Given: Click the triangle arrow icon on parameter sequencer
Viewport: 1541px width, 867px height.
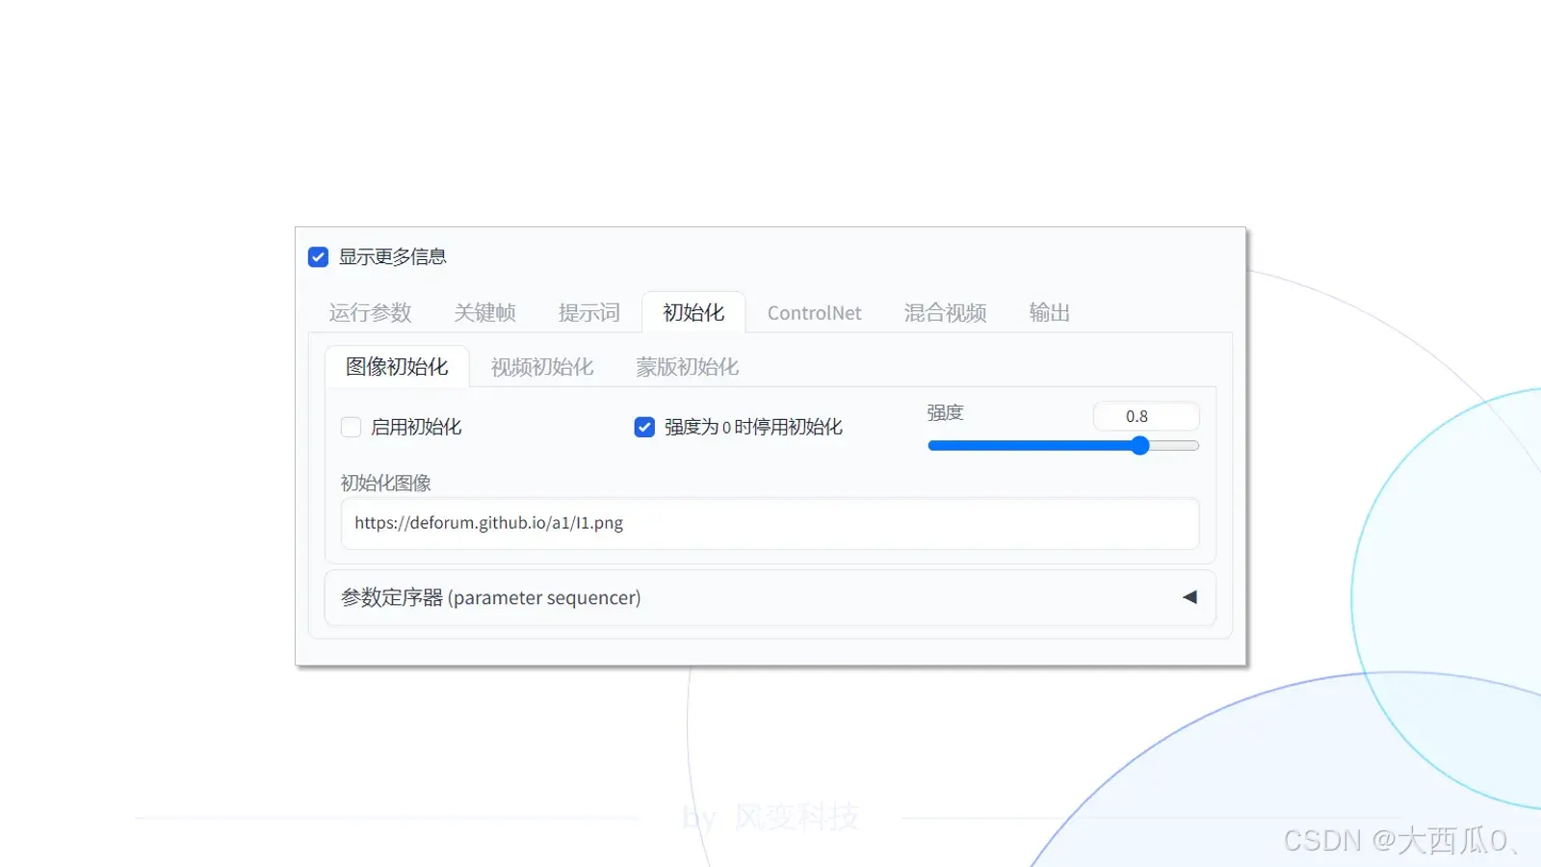Looking at the screenshot, I should click(1189, 597).
